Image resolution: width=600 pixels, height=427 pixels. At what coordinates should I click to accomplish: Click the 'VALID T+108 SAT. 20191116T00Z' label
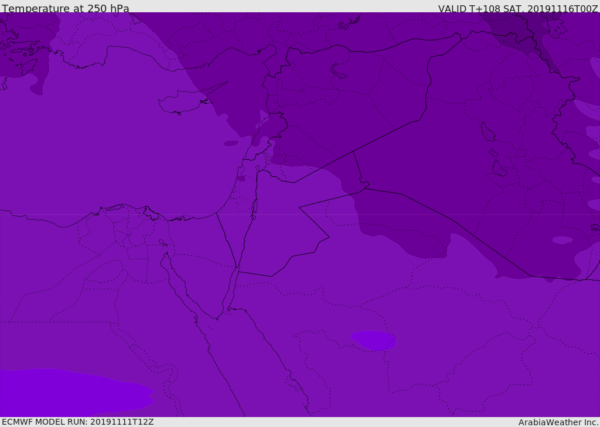tap(518, 9)
